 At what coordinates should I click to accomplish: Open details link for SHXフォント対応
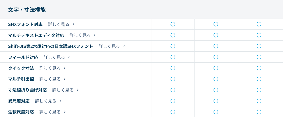click(59, 24)
